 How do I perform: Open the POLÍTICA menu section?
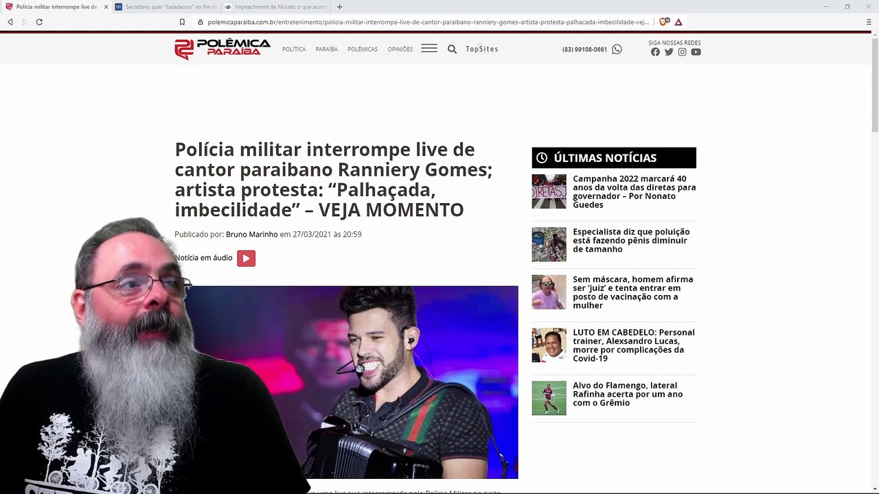pyautogui.click(x=294, y=49)
